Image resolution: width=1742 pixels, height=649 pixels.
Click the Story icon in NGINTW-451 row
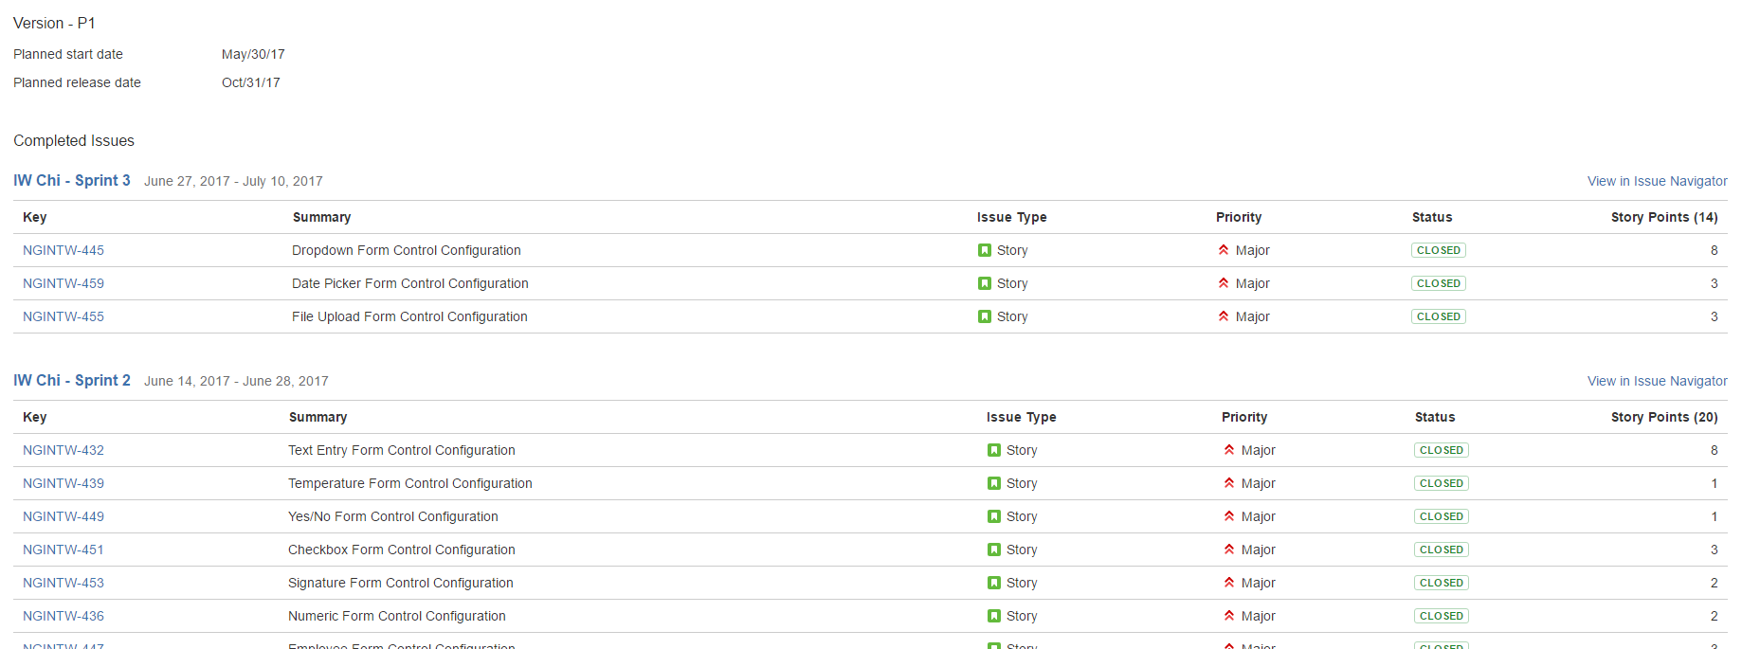994,550
